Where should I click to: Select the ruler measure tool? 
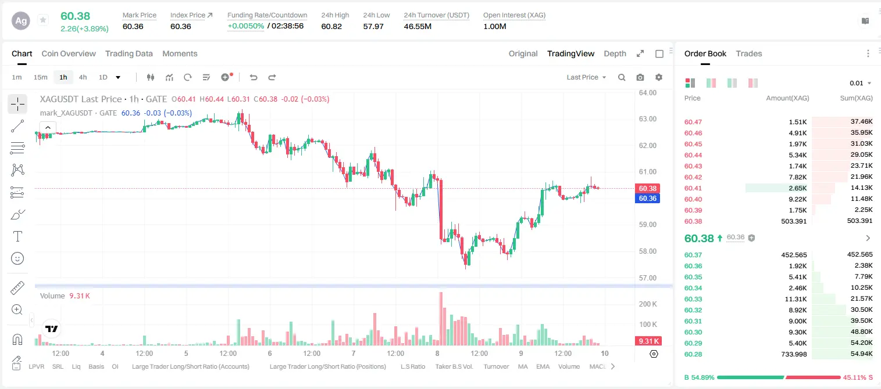[x=17, y=288]
